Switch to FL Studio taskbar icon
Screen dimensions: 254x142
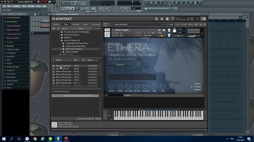pyautogui.click(x=58, y=139)
